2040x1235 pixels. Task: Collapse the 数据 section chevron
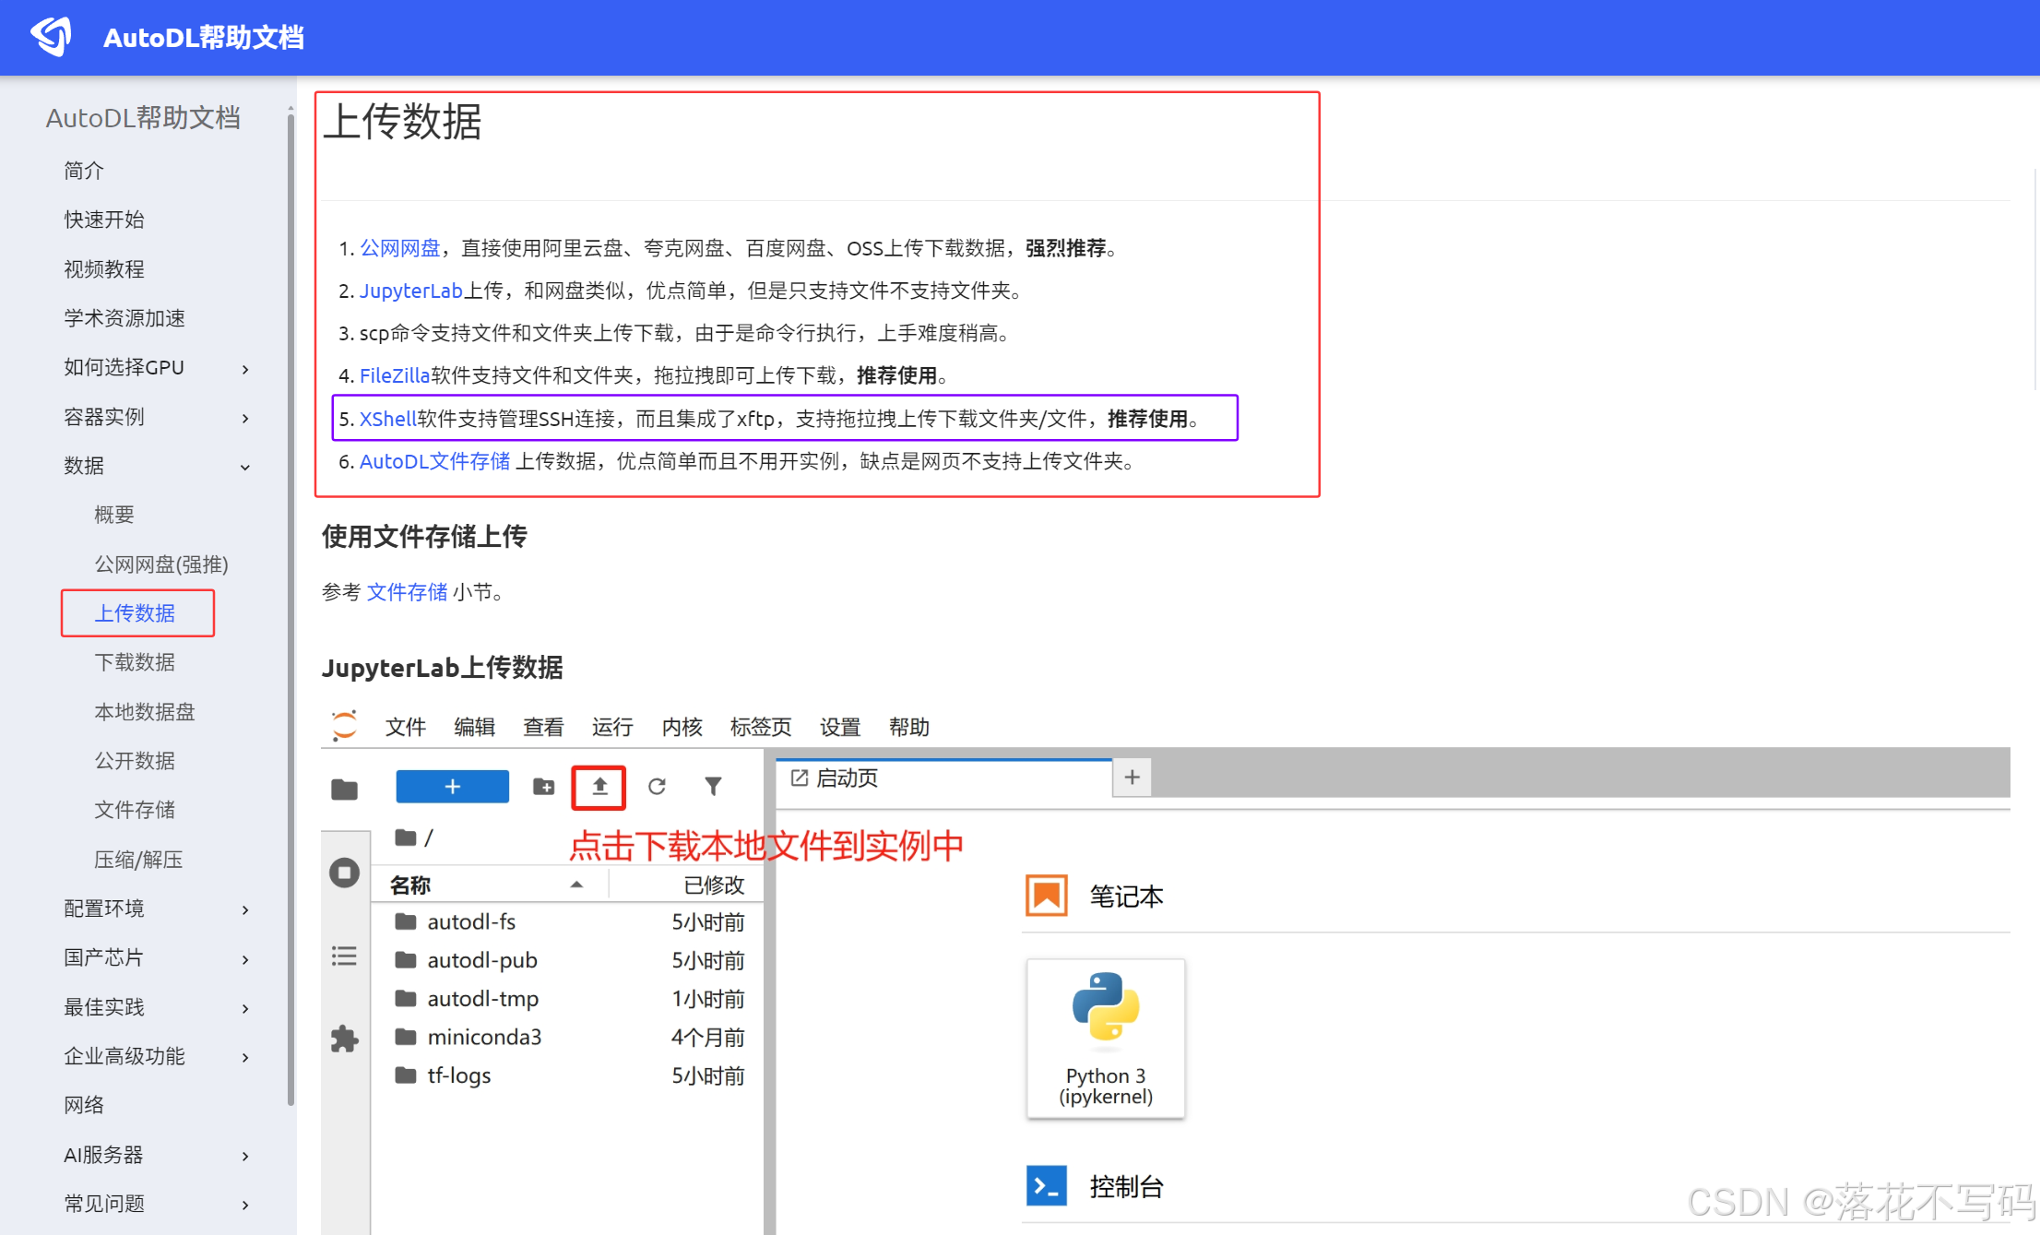click(x=245, y=467)
